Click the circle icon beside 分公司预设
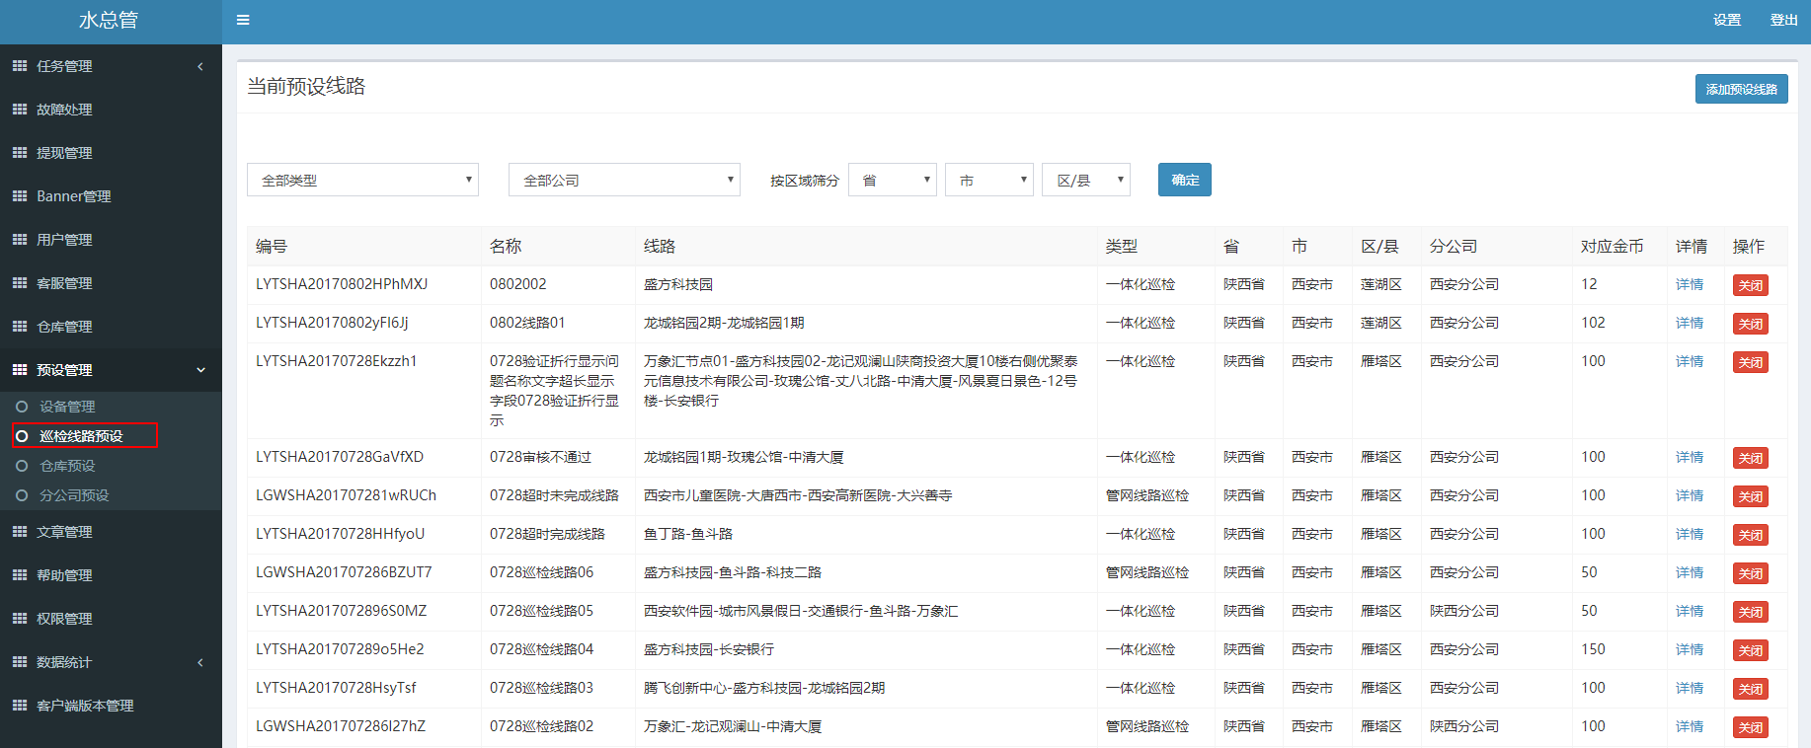The height and width of the screenshot is (748, 1811). click(22, 495)
